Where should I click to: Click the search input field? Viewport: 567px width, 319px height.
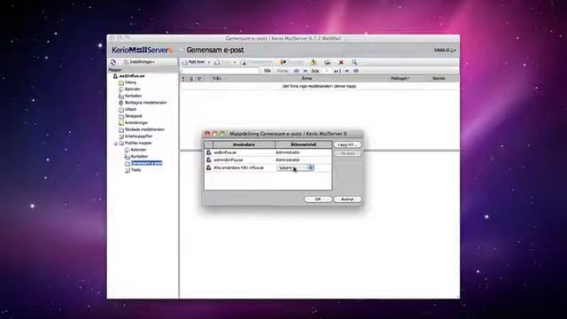click(221, 71)
